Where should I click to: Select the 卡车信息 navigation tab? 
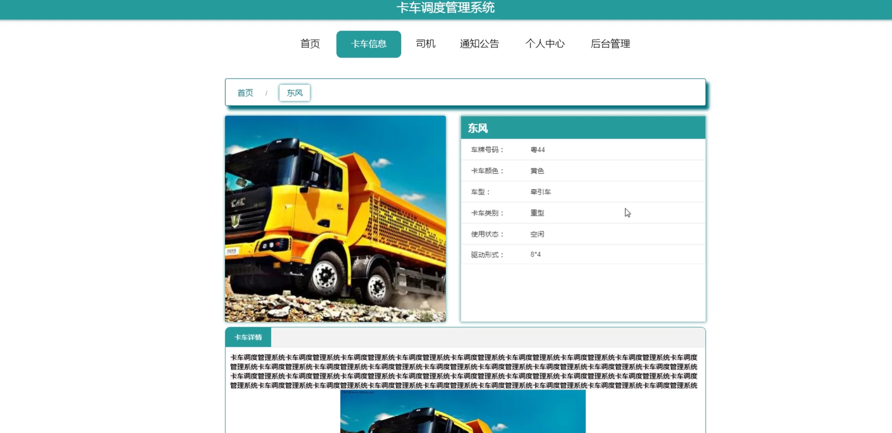tap(368, 44)
